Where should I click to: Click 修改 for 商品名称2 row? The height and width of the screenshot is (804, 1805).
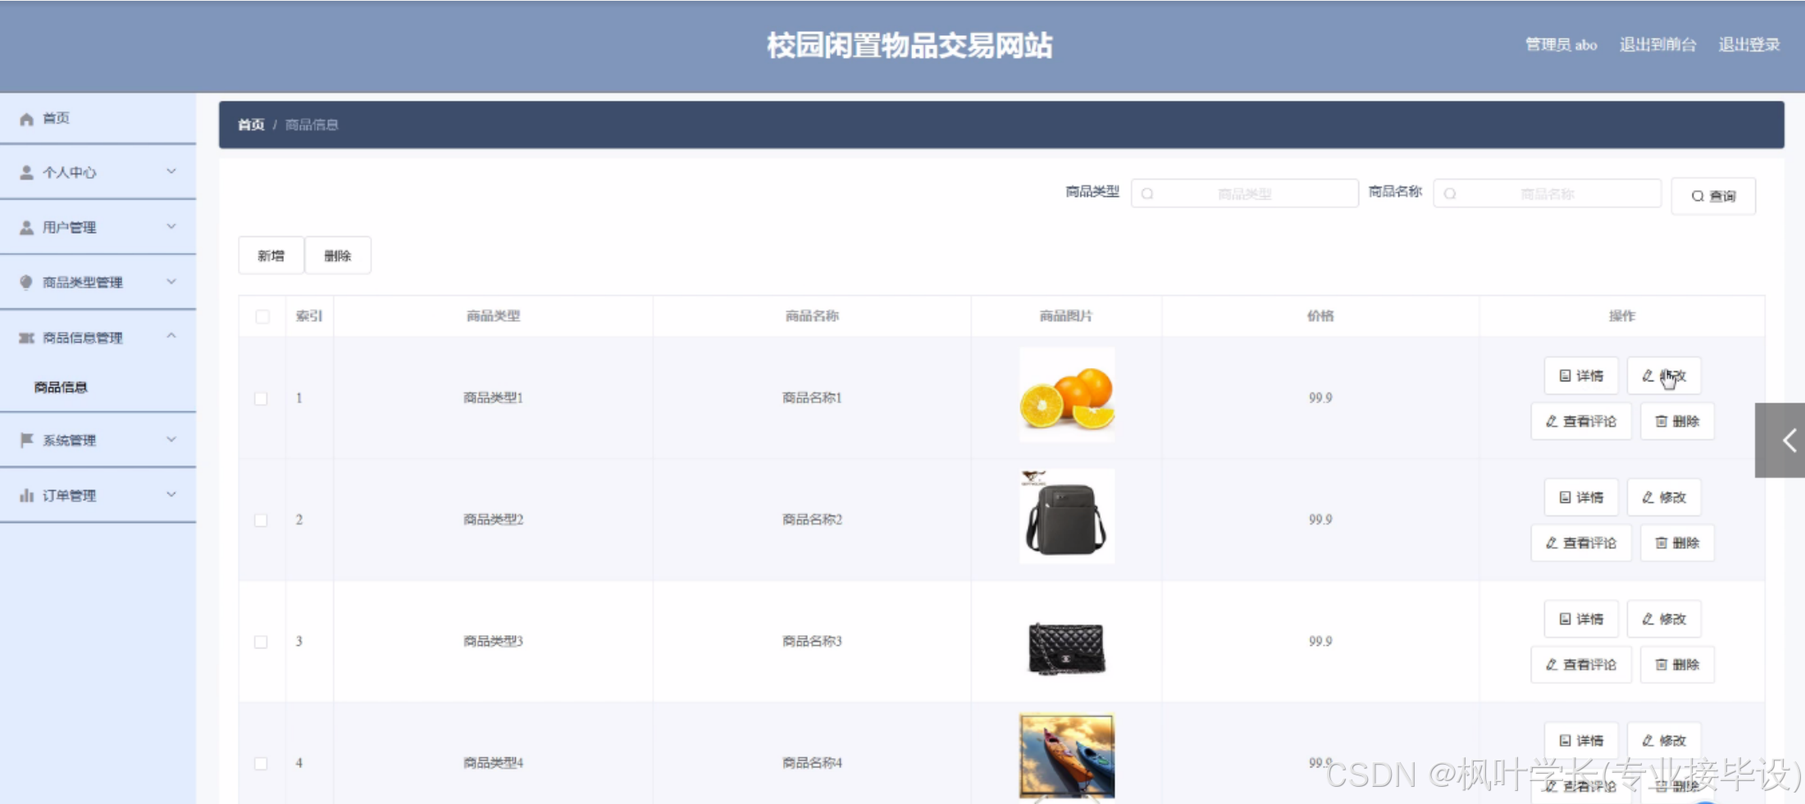pyautogui.click(x=1664, y=497)
